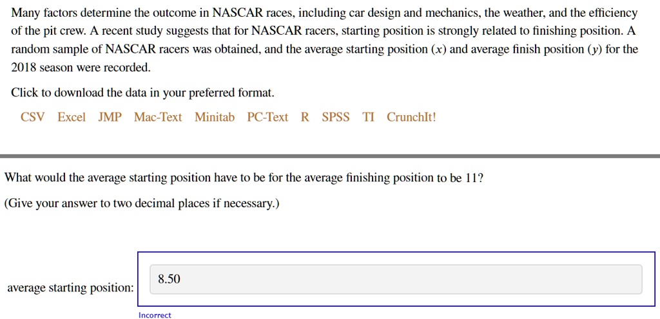This screenshot has height=319, width=660.
Task: Download the Mac-Text data file
Action: 158,117
